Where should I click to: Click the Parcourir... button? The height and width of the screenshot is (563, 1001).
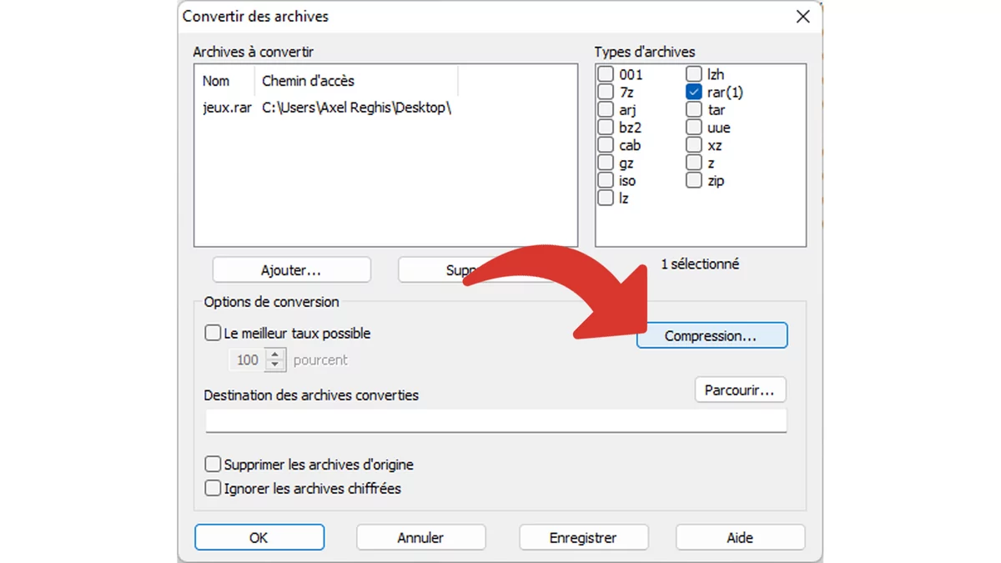740,390
